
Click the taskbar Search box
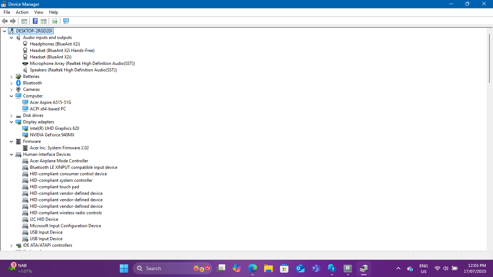pos(173,268)
